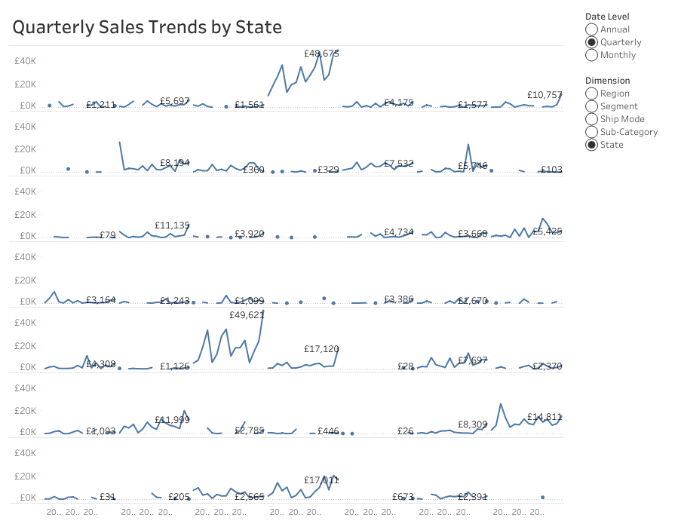Image resolution: width=678 pixels, height=527 pixels.
Task: Choose the Segment dimension option
Action: (x=592, y=106)
